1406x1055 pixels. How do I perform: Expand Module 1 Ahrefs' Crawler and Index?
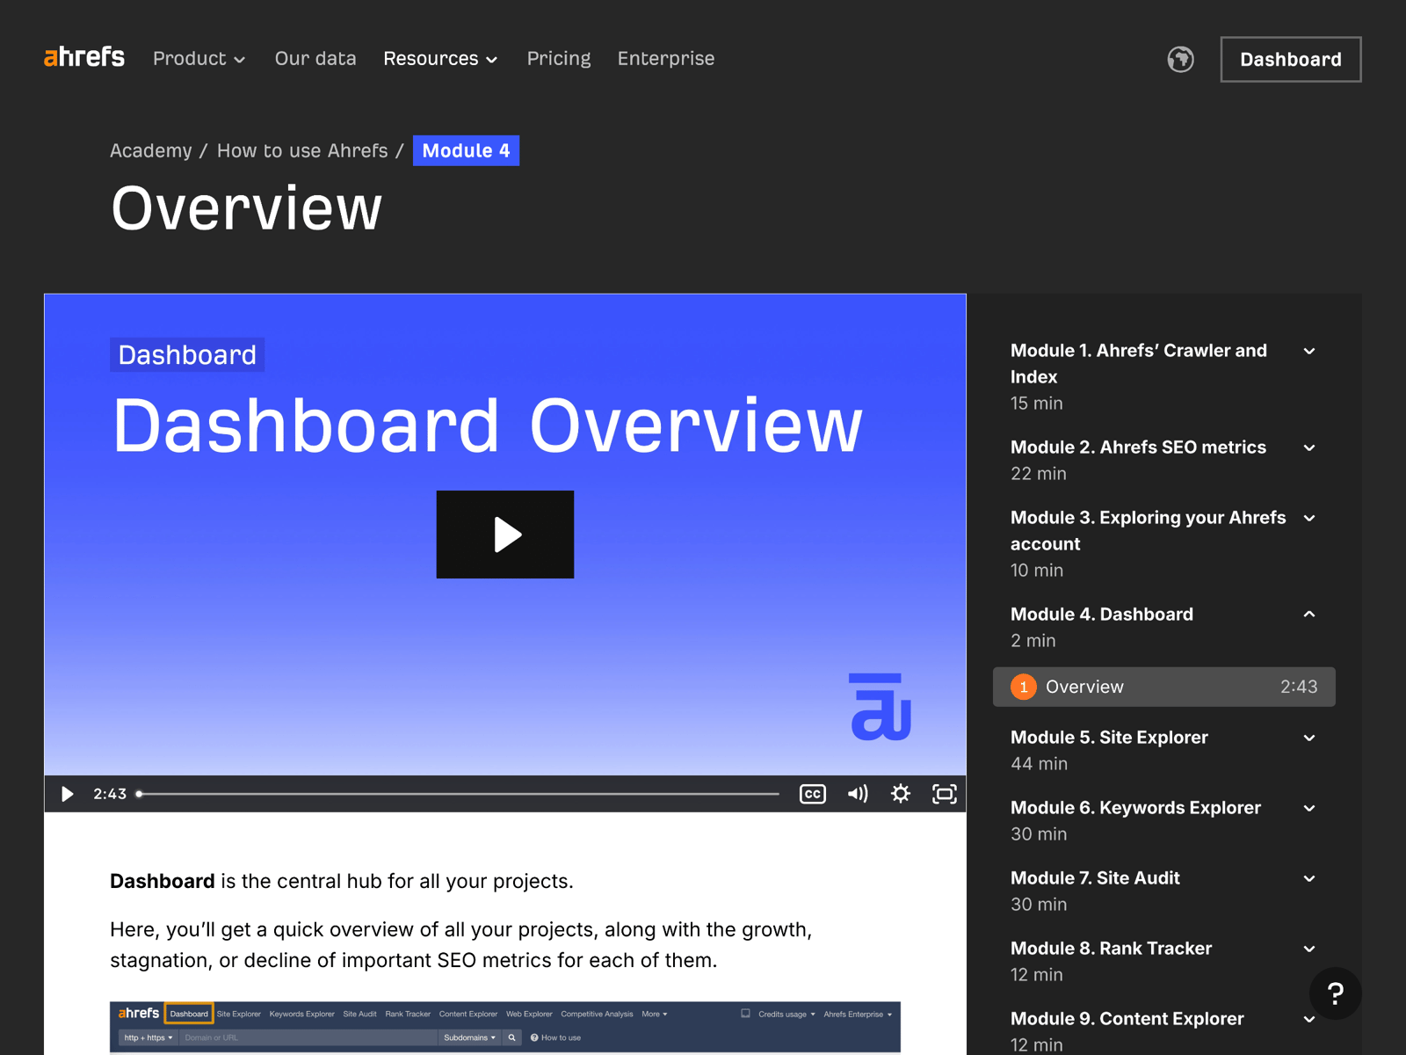pyautogui.click(x=1309, y=351)
